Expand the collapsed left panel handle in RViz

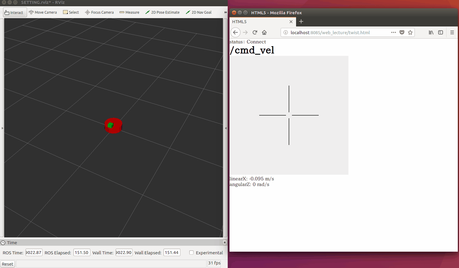pos(2,128)
